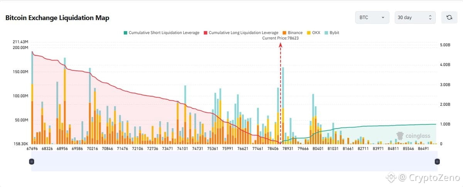Click the 200.00M left axis label
Screen dimensions: 463x187
tap(20, 48)
